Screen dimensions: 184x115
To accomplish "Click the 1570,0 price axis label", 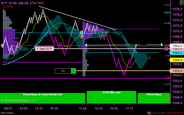I will 177,31.
